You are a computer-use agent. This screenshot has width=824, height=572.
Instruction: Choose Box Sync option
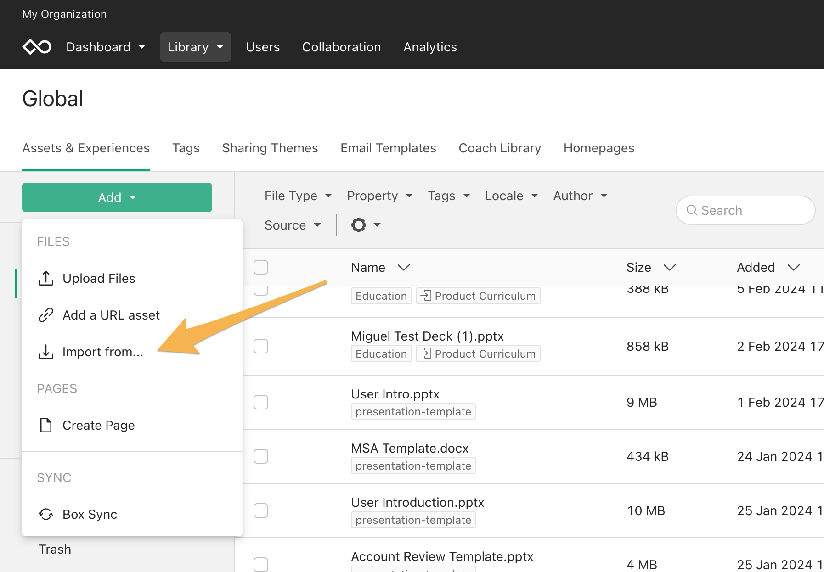[x=132, y=514]
